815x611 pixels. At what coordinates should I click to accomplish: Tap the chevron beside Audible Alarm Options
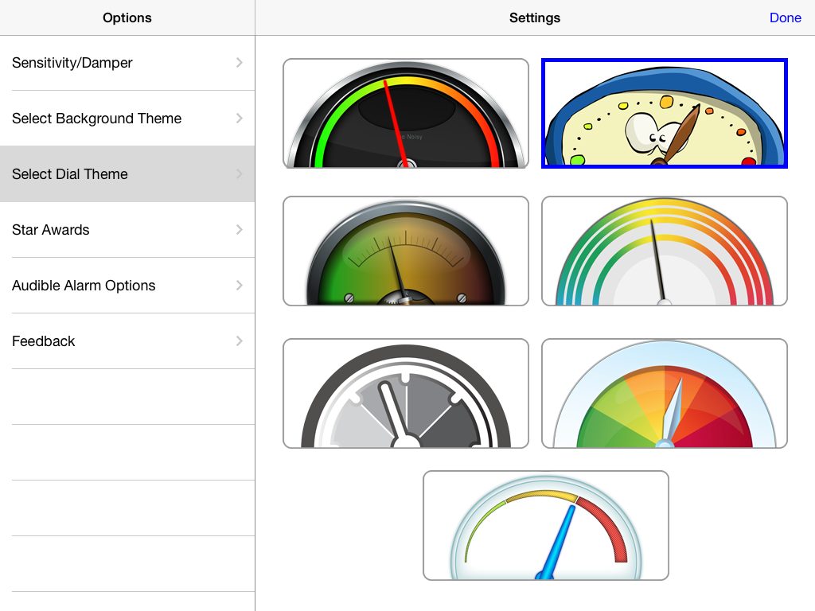tap(239, 286)
